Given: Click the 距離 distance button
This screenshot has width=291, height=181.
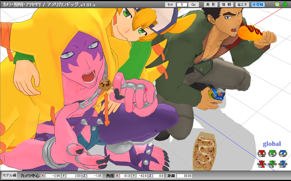Looking at the screenshot, I should coord(171,175).
